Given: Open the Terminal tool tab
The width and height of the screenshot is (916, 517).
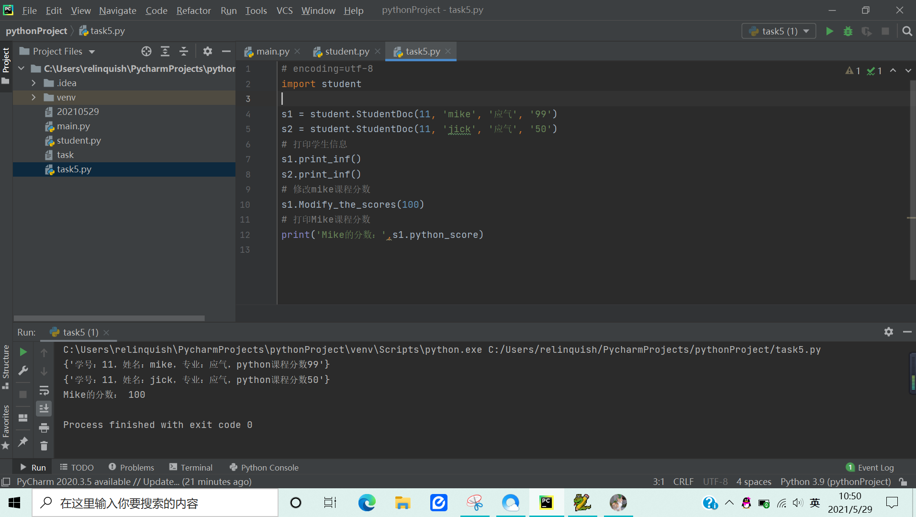Looking at the screenshot, I should pos(191,467).
